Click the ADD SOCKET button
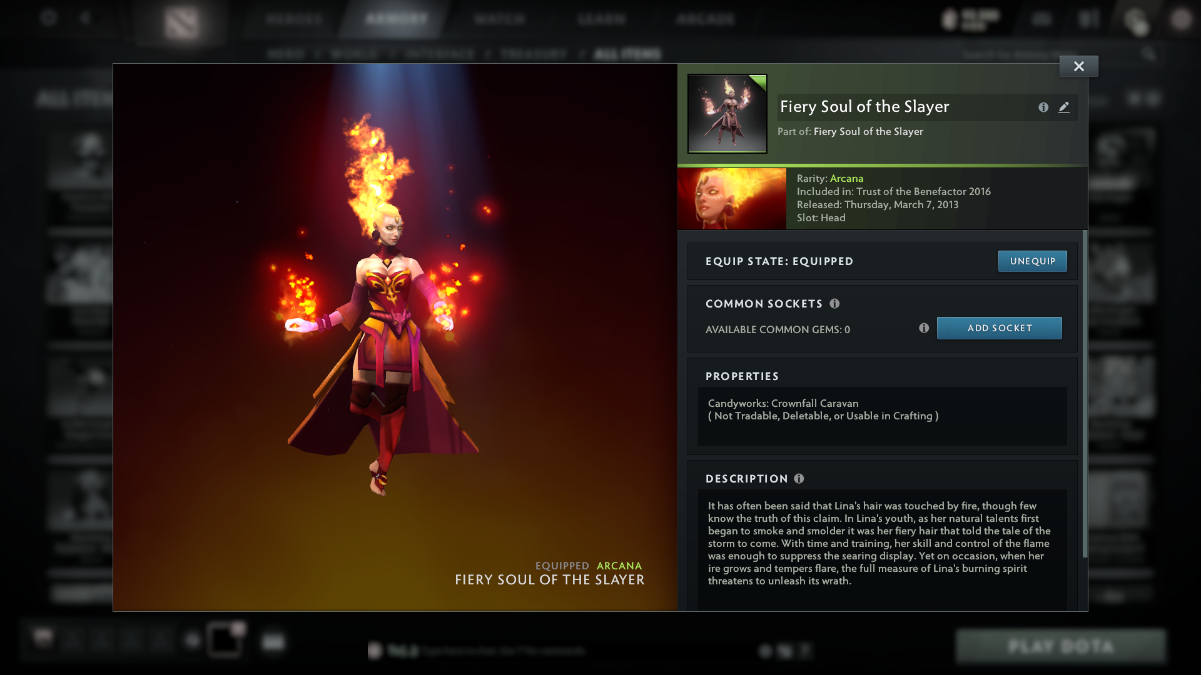This screenshot has width=1201, height=675. tap(999, 327)
